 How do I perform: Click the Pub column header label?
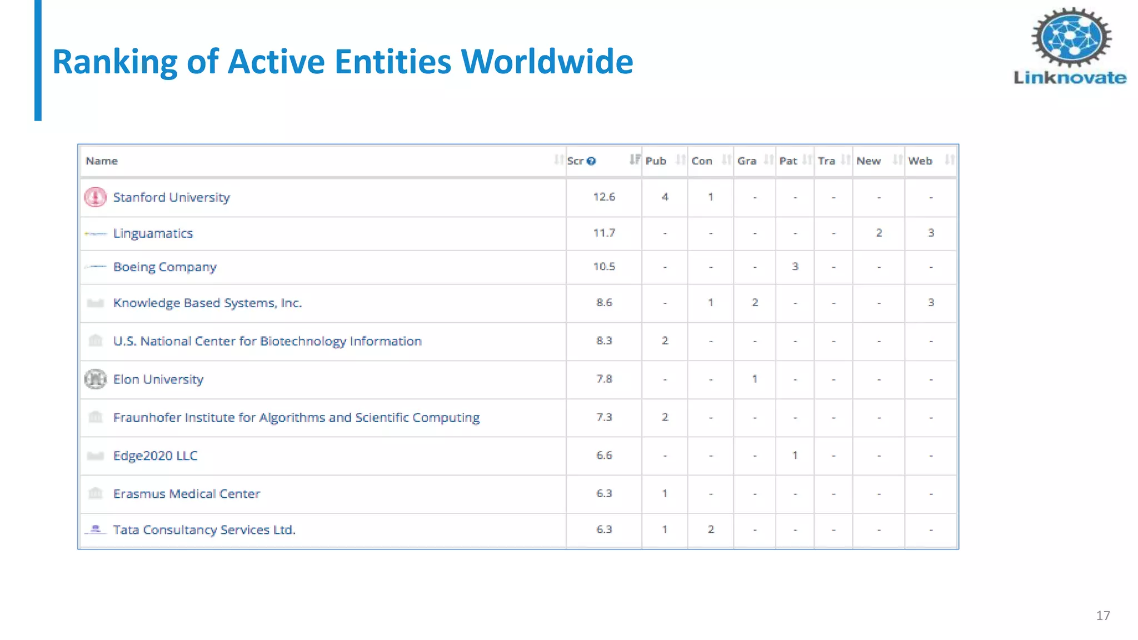click(656, 161)
